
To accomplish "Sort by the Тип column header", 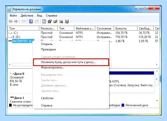I will point(66,29).
